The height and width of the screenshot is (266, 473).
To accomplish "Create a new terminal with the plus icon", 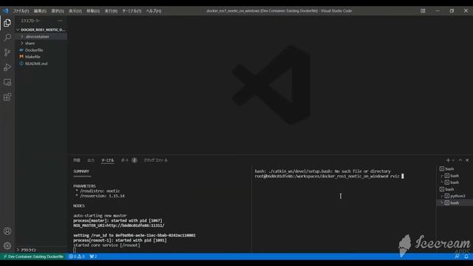I will 448,160.
